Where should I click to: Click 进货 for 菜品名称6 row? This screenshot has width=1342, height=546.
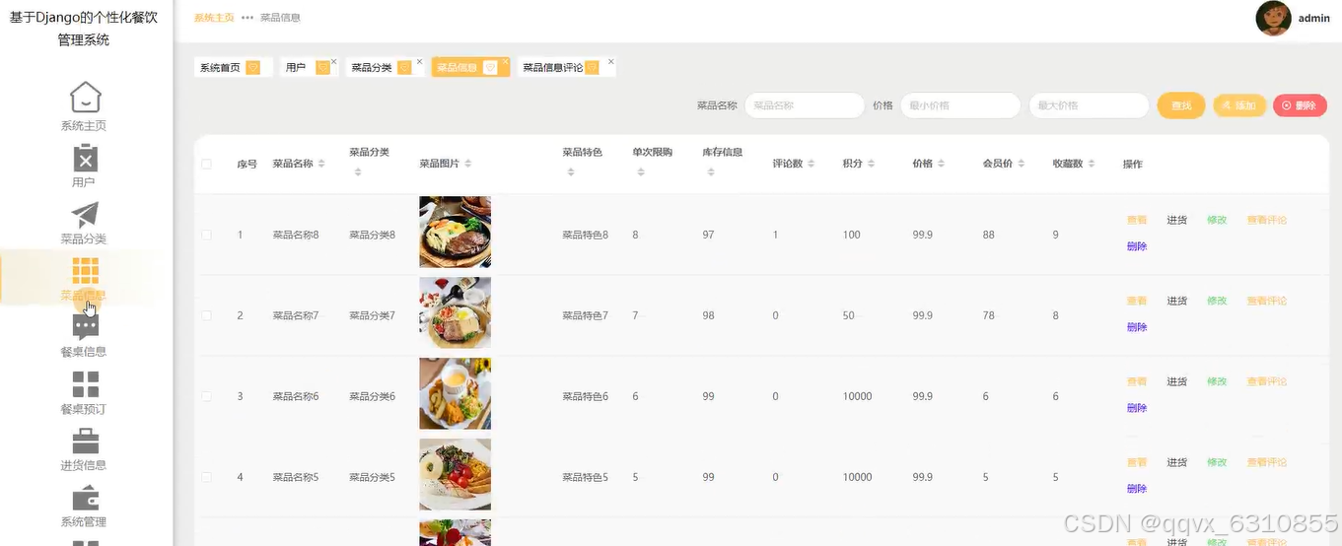point(1177,381)
